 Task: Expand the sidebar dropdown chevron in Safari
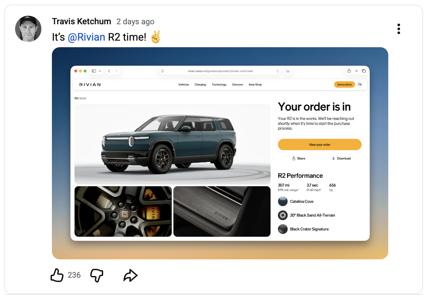pos(100,71)
